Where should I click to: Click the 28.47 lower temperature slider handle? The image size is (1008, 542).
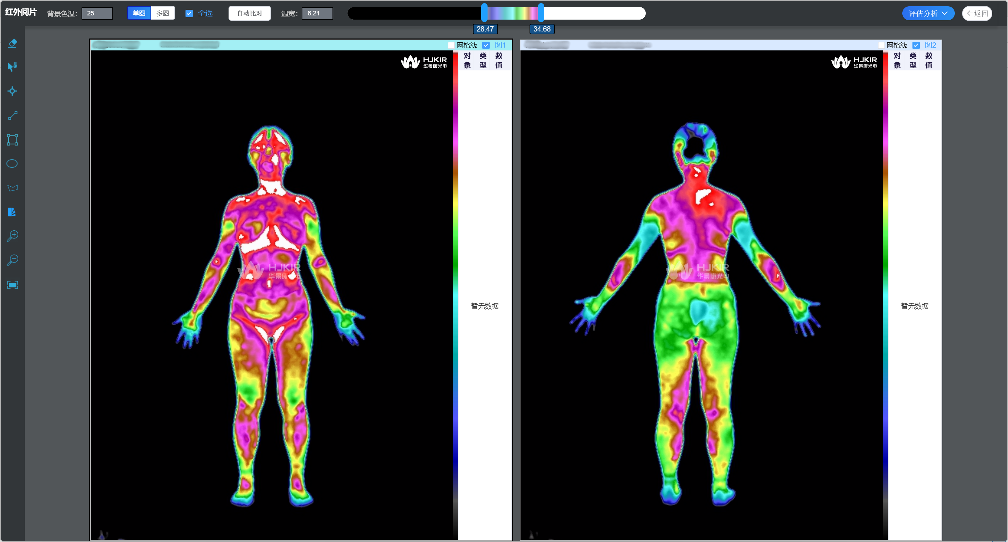pyautogui.click(x=484, y=13)
